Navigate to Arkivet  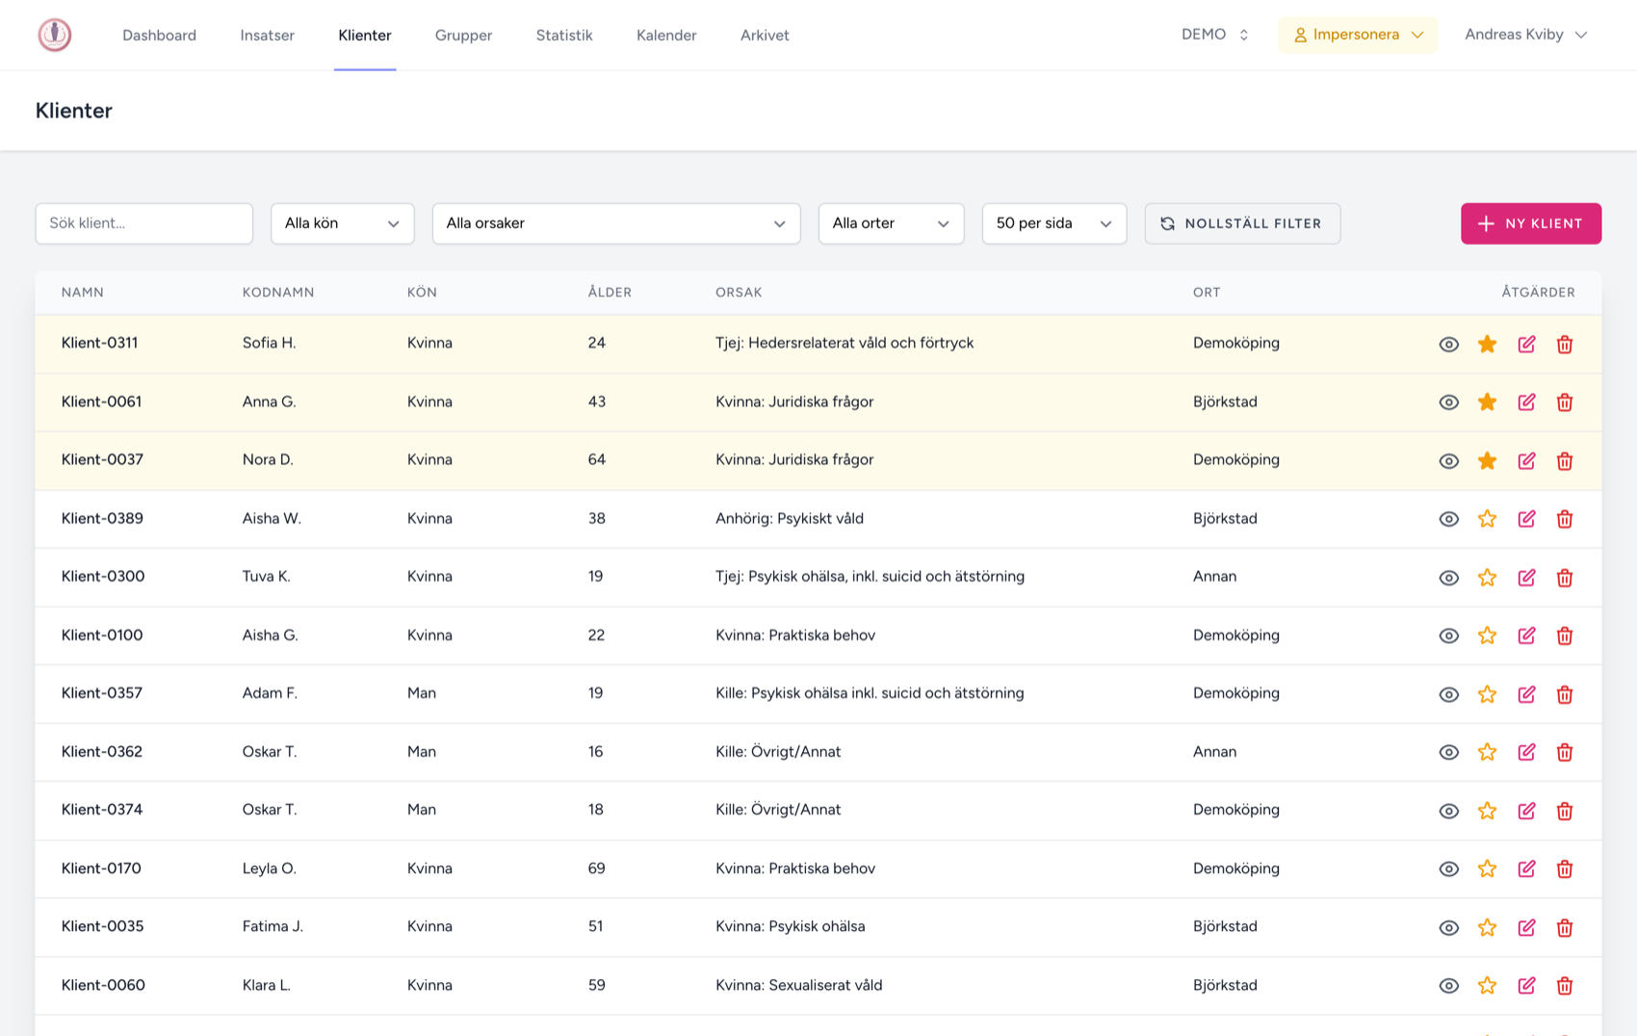tap(765, 35)
